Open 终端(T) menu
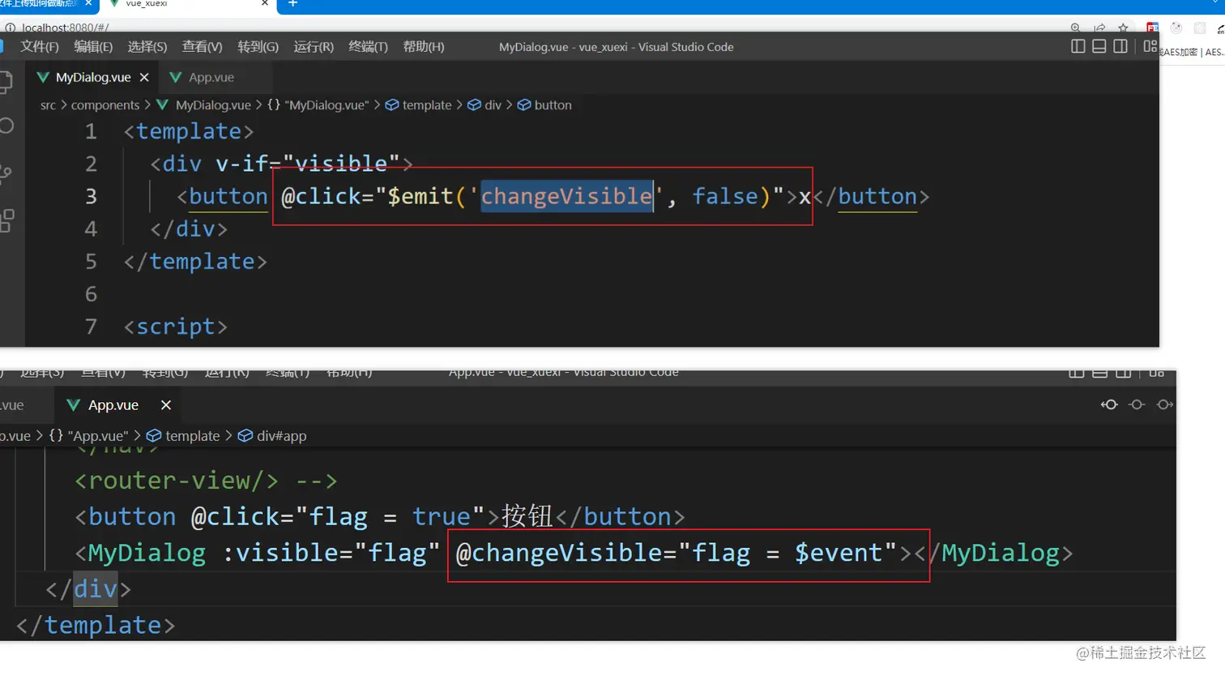Viewport: 1225px width, 680px height. coord(368,46)
